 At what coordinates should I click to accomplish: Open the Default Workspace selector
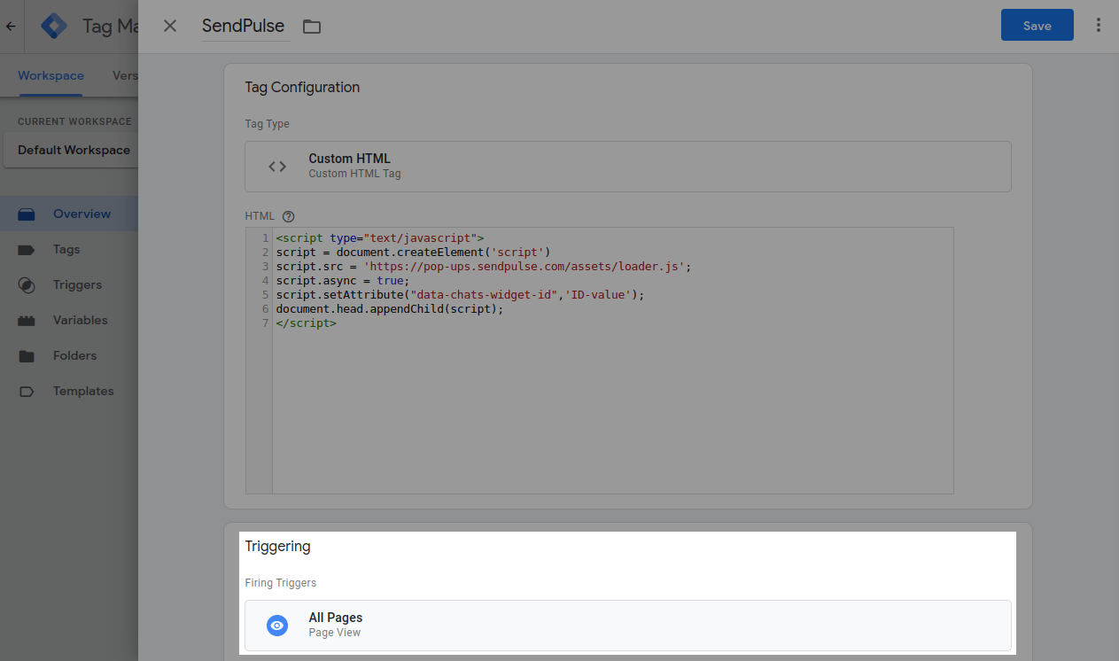tap(74, 151)
